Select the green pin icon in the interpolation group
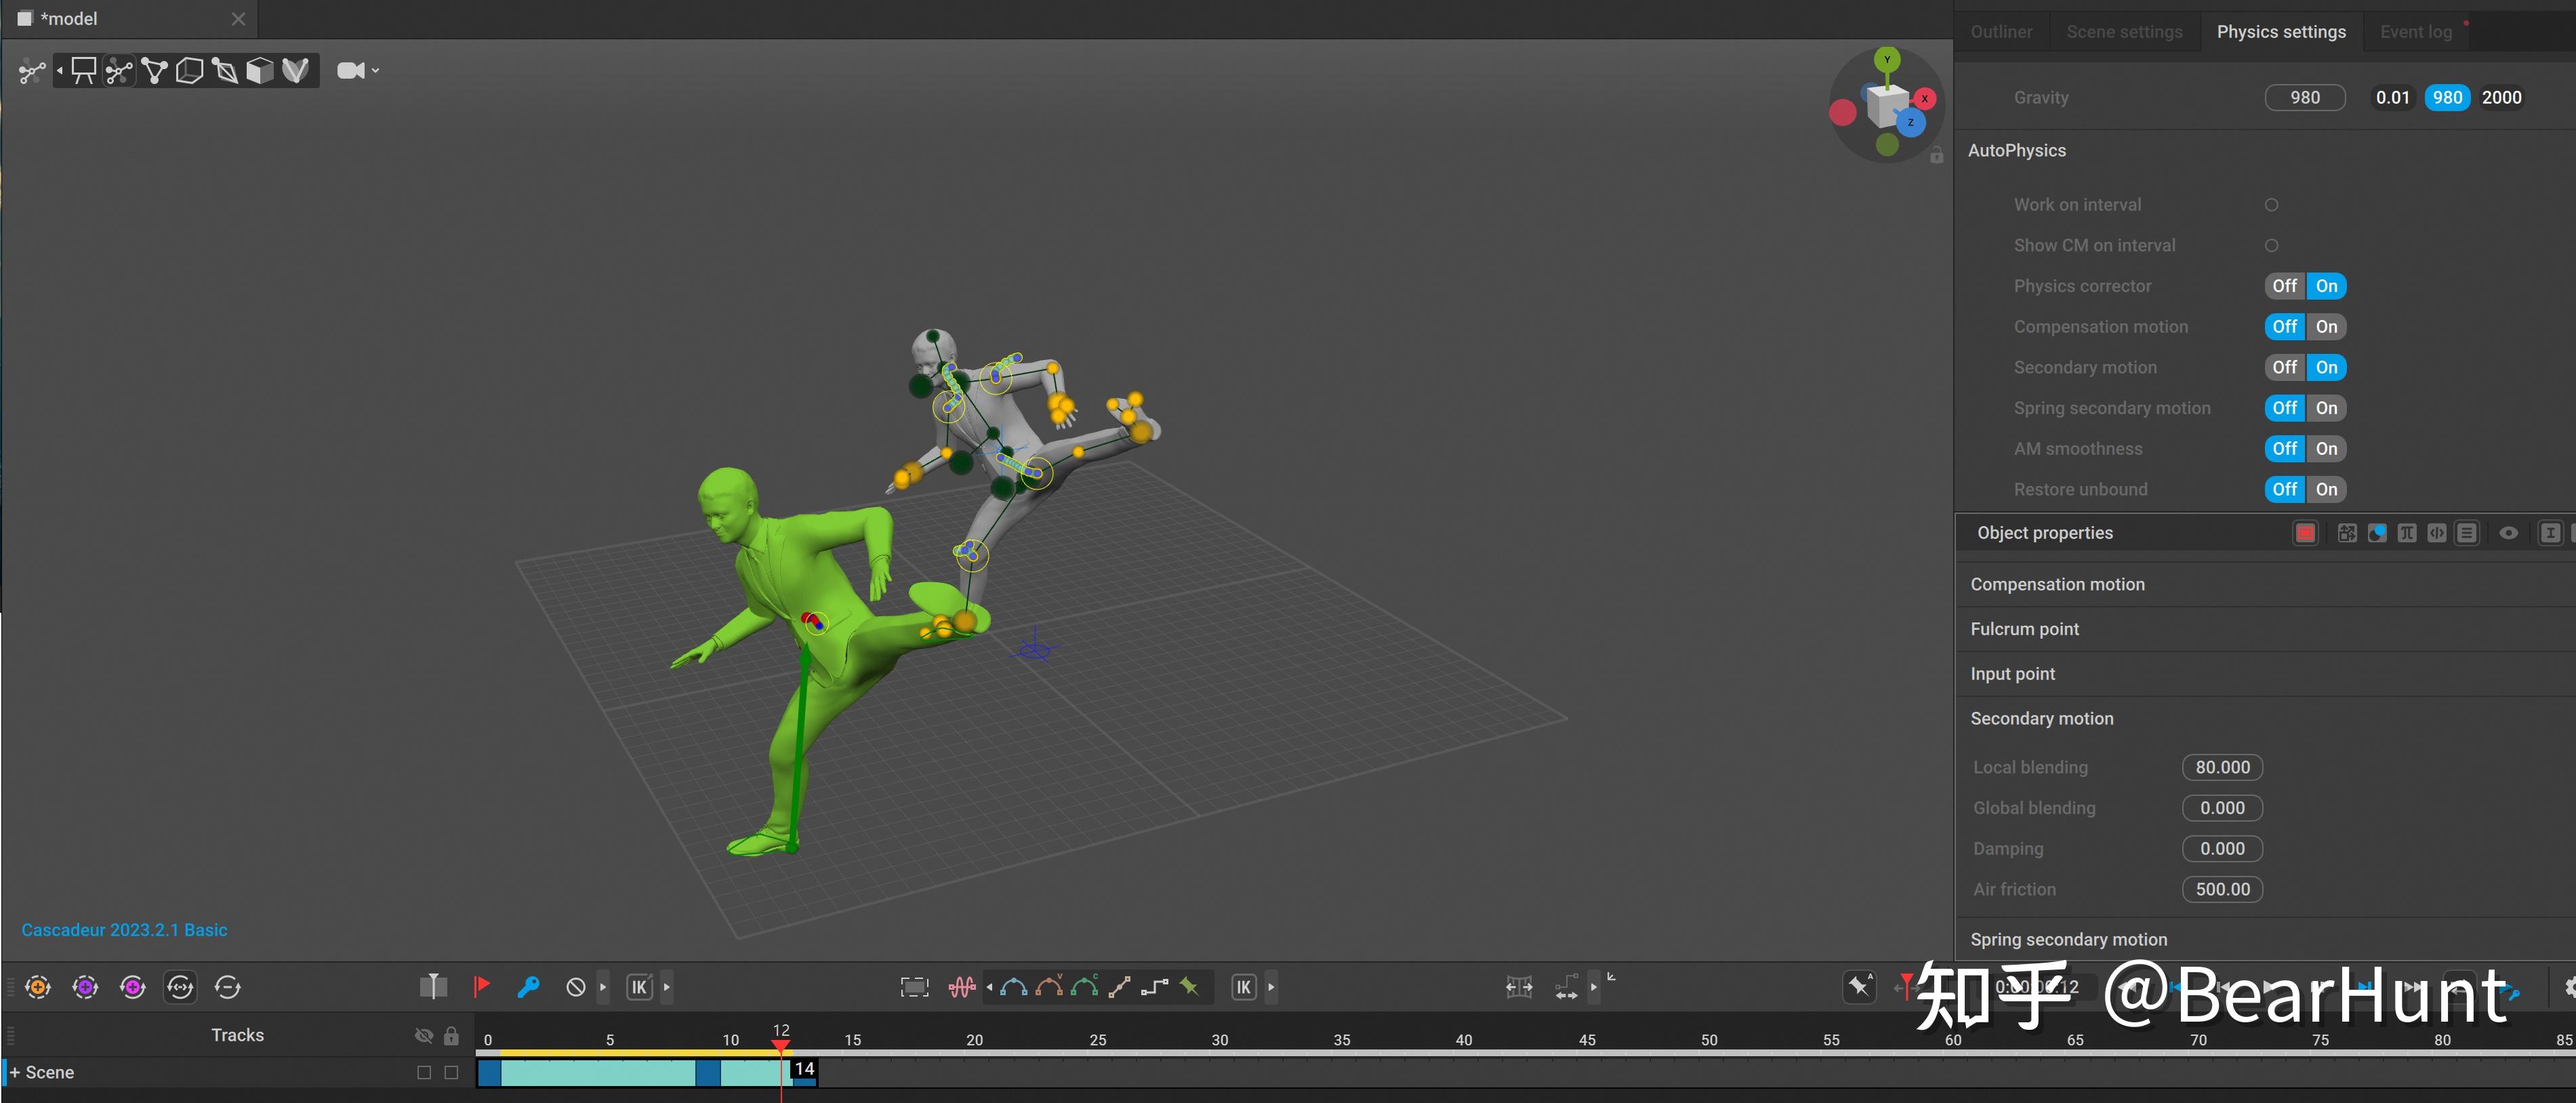The height and width of the screenshot is (1103, 2576). 1189,987
